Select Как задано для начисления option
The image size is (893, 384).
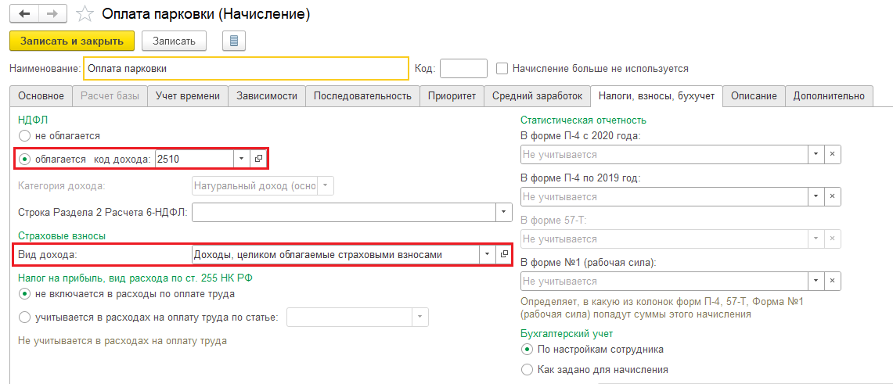click(x=527, y=369)
